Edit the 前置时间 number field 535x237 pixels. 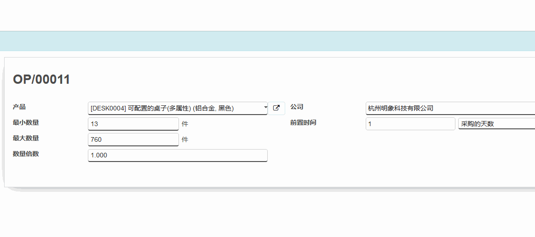pyautogui.click(x=410, y=124)
